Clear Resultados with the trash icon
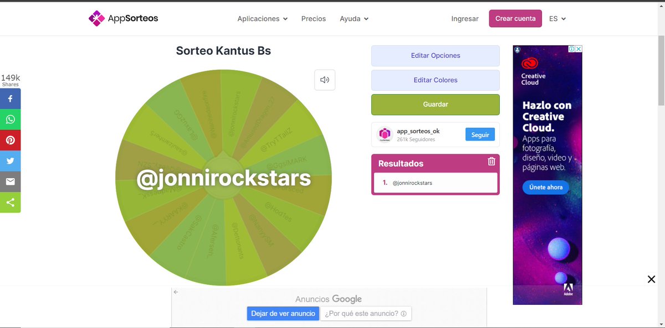This screenshot has width=665, height=328. tap(491, 162)
